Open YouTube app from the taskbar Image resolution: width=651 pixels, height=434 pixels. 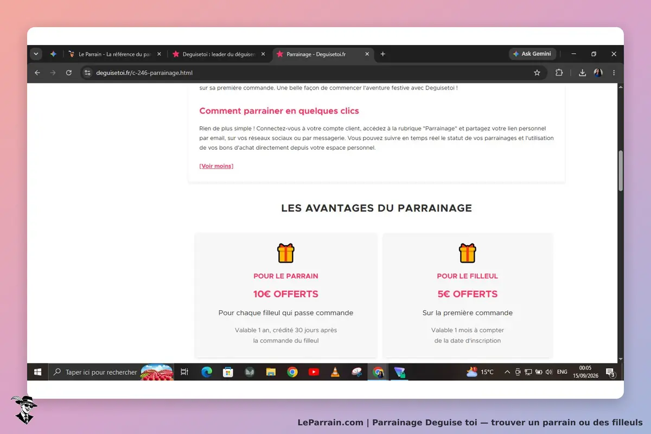pyautogui.click(x=314, y=372)
